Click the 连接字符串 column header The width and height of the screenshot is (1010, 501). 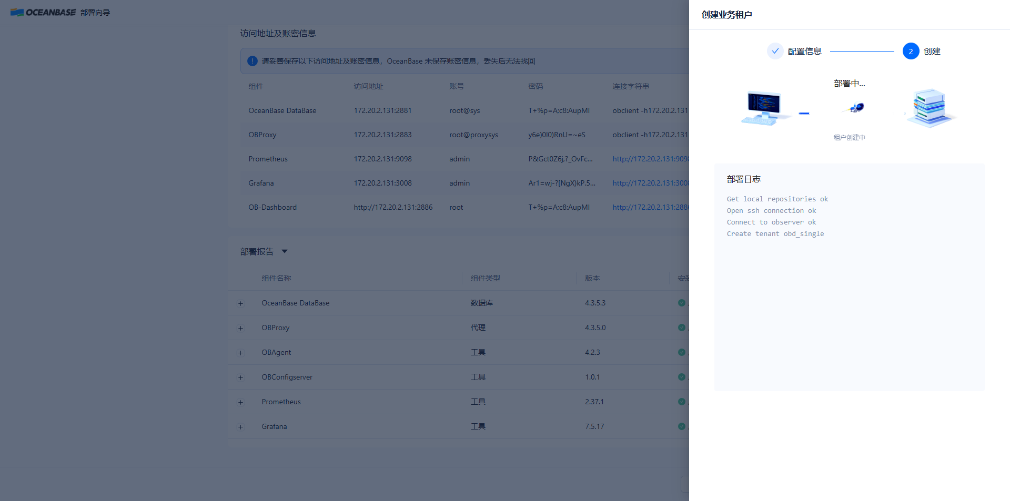coord(631,86)
